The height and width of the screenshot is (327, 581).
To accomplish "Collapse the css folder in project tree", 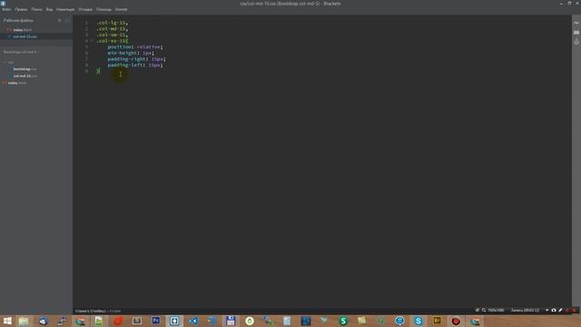I will pyautogui.click(x=9, y=63).
